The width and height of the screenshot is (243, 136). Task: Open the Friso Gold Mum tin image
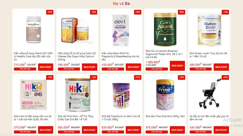[165, 95]
